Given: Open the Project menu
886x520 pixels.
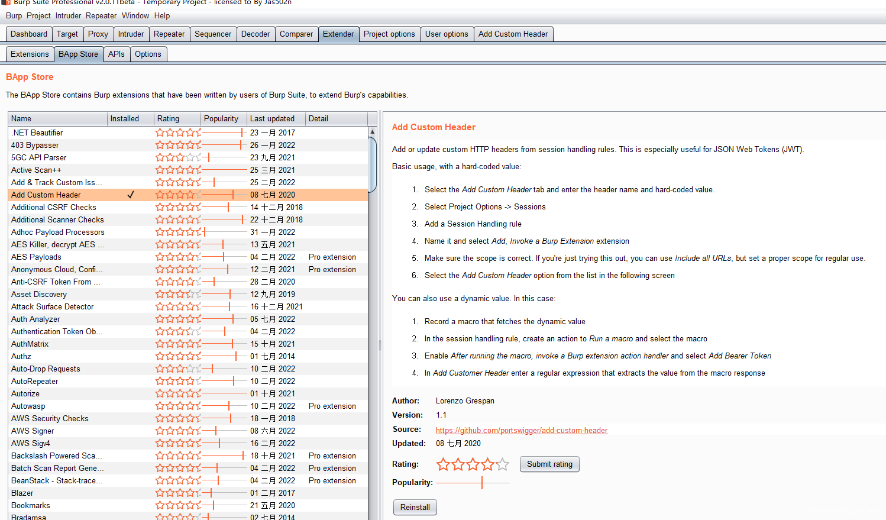Looking at the screenshot, I should tap(38, 16).
